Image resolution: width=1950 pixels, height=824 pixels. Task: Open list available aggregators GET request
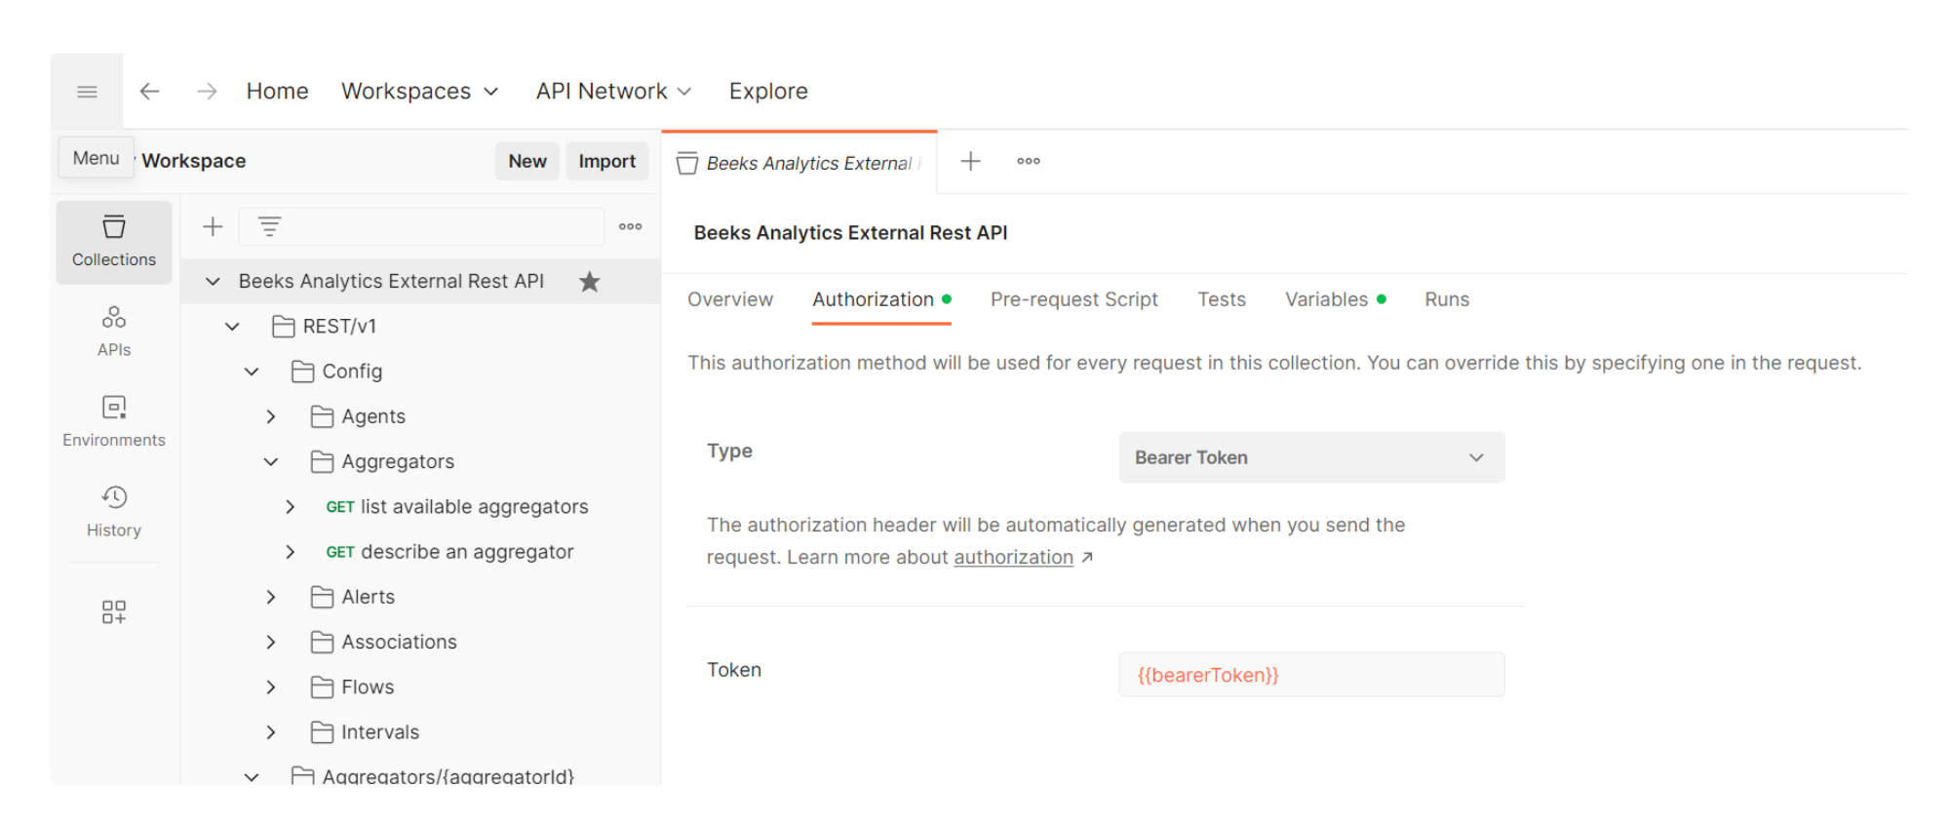457,507
